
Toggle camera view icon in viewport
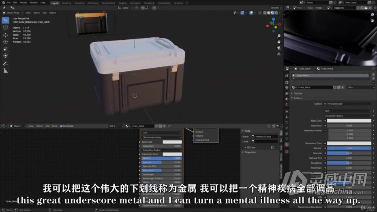pyautogui.click(x=279, y=48)
